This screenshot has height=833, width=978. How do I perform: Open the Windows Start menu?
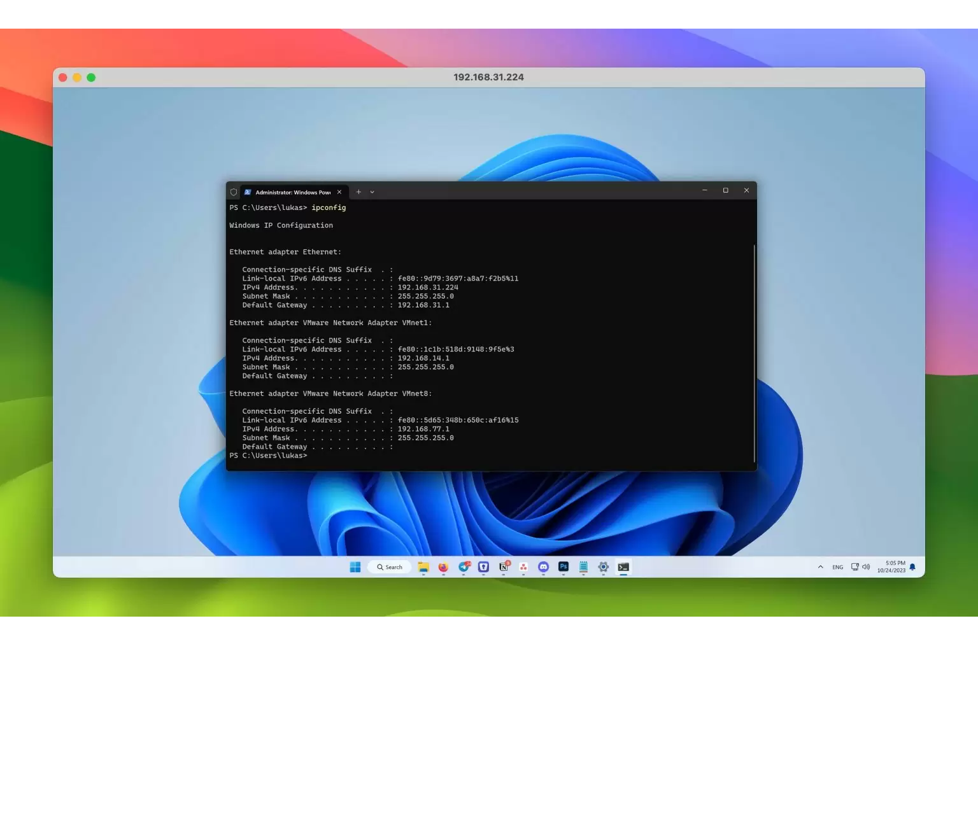(x=355, y=567)
